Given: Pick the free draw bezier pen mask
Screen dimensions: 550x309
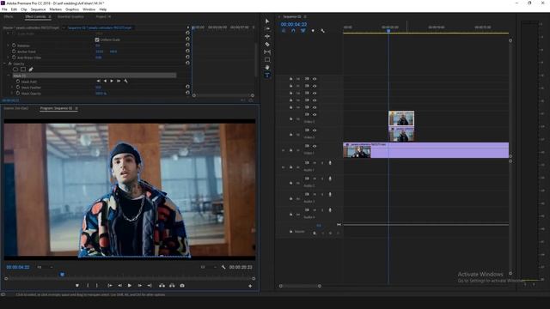Looking at the screenshot, I should pos(31,70).
